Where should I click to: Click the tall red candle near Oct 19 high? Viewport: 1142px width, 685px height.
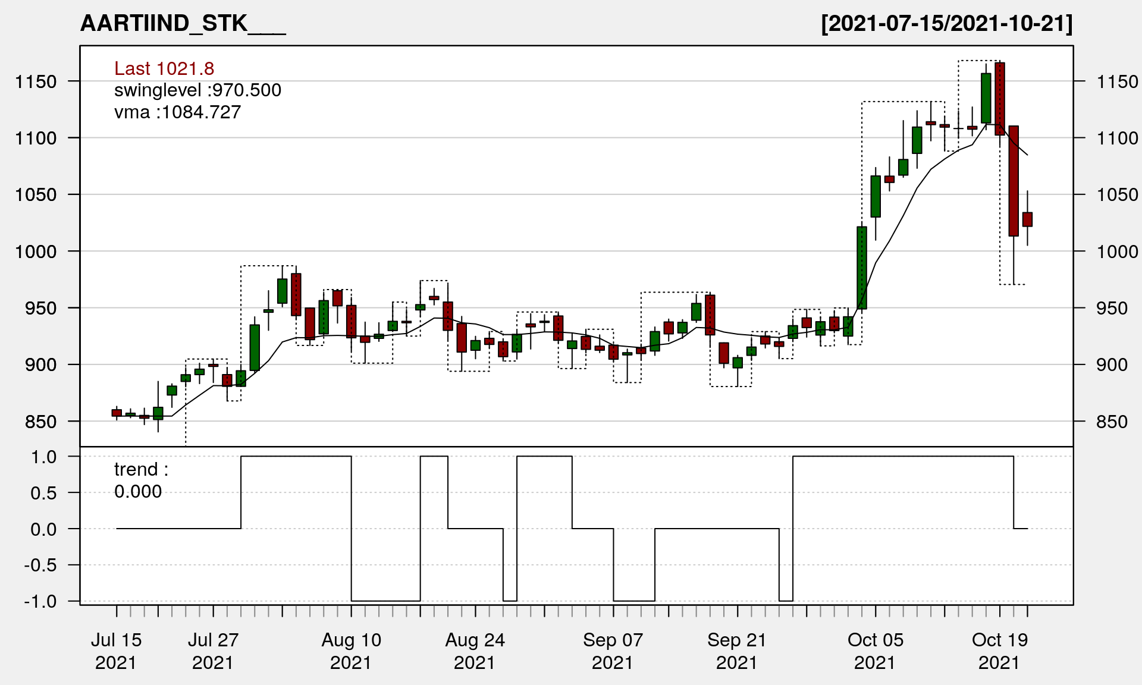tap(1000, 99)
